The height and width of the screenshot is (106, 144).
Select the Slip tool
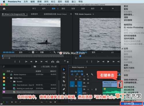tap(64, 85)
